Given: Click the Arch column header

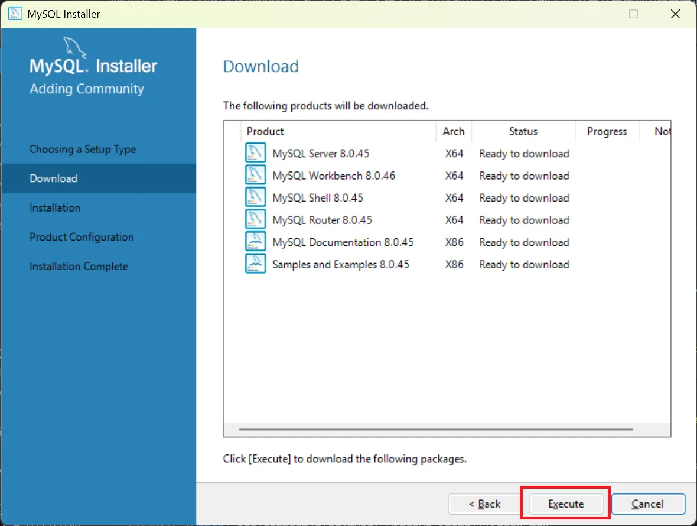Looking at the screenshot, I should (x=454, y=131).
